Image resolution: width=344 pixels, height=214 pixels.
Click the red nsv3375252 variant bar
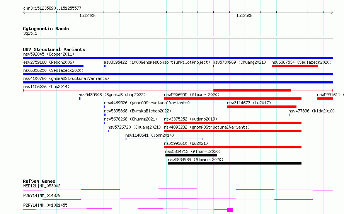click(x=233, y=123)
